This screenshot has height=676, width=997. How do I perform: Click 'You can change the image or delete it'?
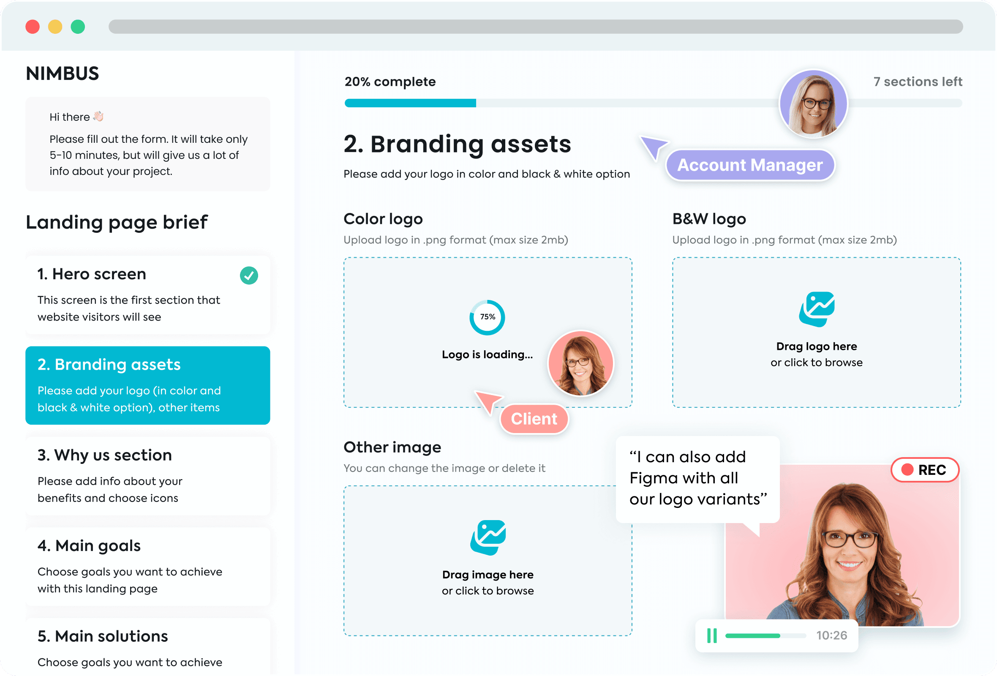pos(444,468)
